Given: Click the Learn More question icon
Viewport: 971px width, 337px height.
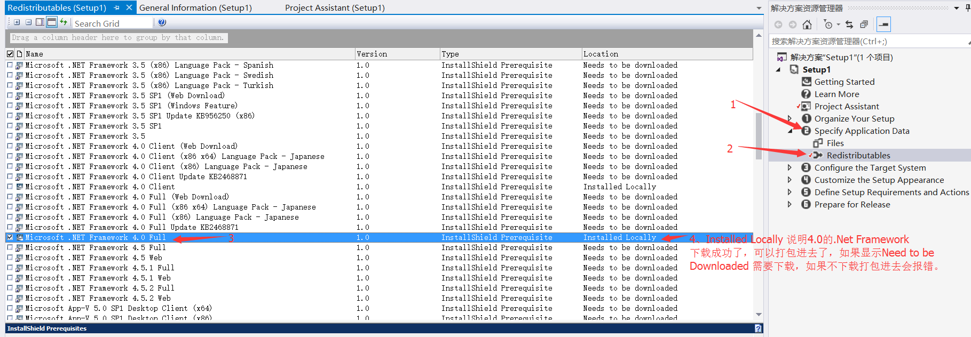Looking at the screenshot, I should point(806,94).
